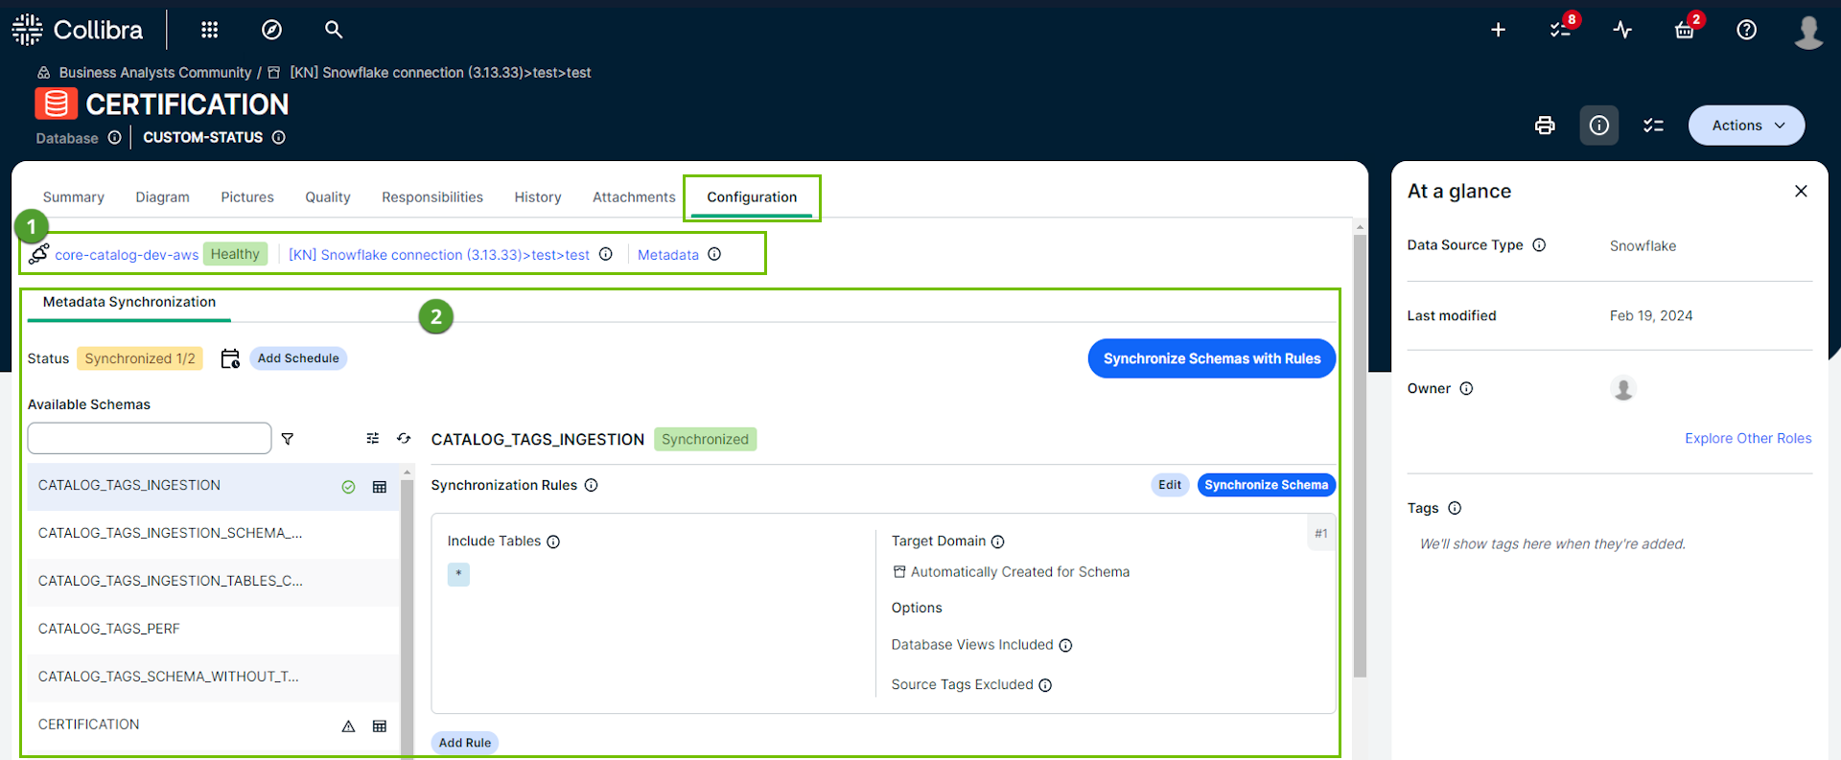
Task: Click the Available Schemas search field
Action: [150, 439]
